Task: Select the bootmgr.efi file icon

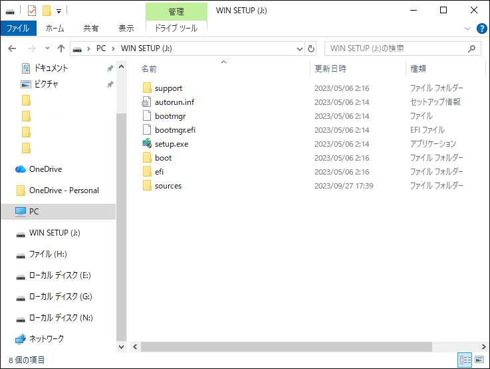Action: (x=147, y=130)
